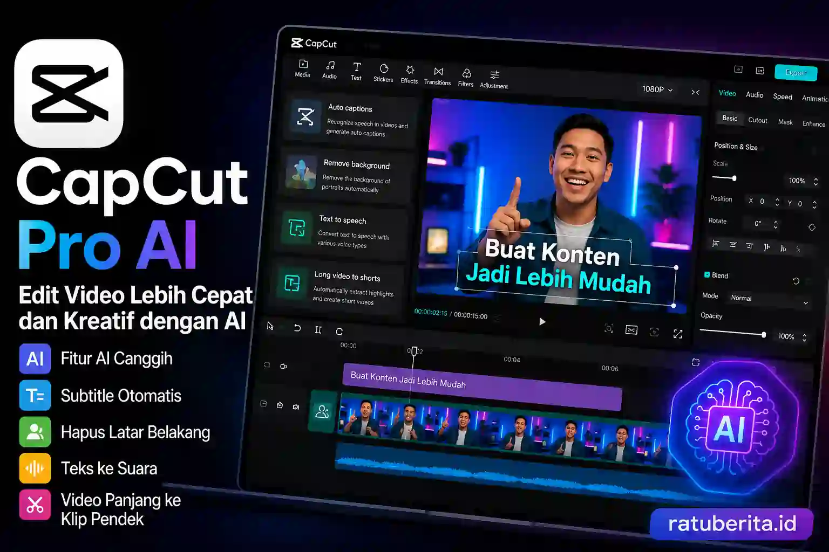Viewport: 829px width, 552px height.
Task: Click the undo arrow above the timeline
Action: (x=297, y=328)
